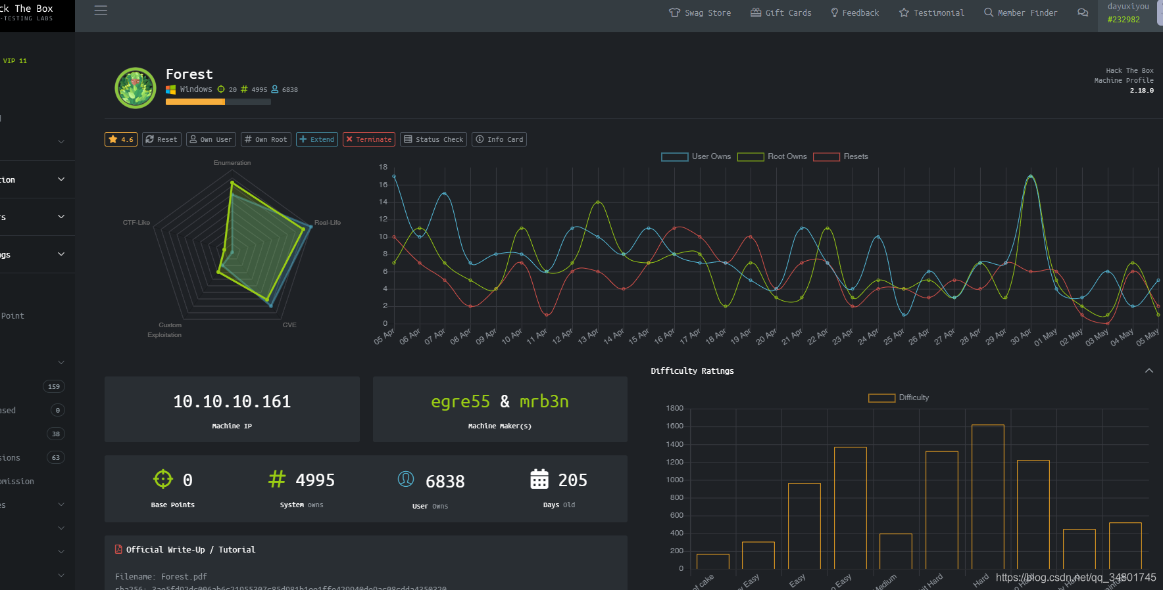Run Status Check
1163x590 pixels.
tap(433, 139)
